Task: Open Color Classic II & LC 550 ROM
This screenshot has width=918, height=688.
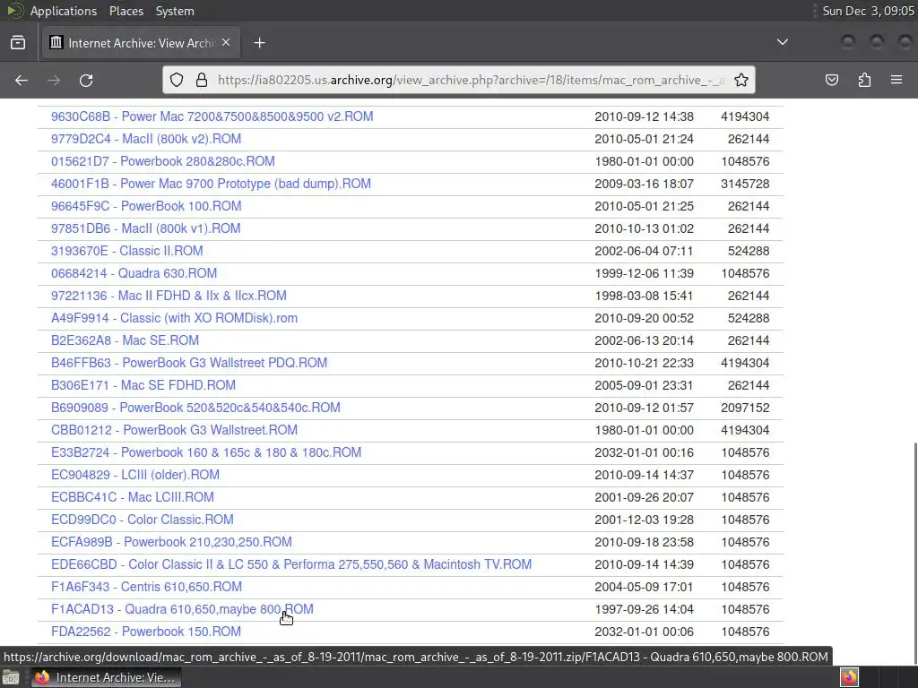Action: 291,564
